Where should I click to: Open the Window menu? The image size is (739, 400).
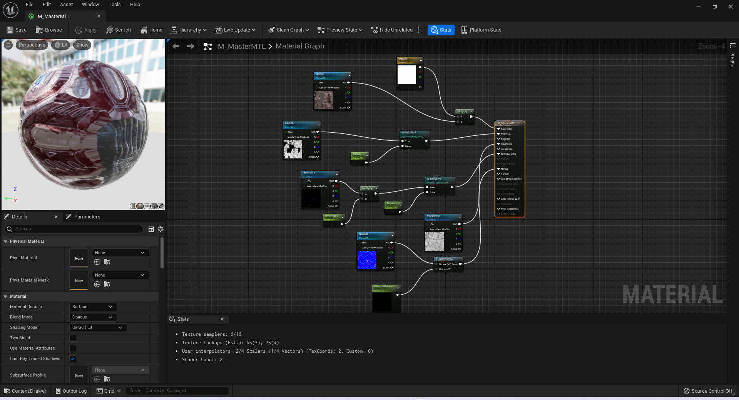coord(90,4)
